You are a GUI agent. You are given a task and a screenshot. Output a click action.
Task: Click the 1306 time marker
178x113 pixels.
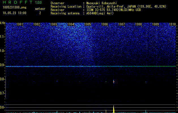tap(104, 24)
